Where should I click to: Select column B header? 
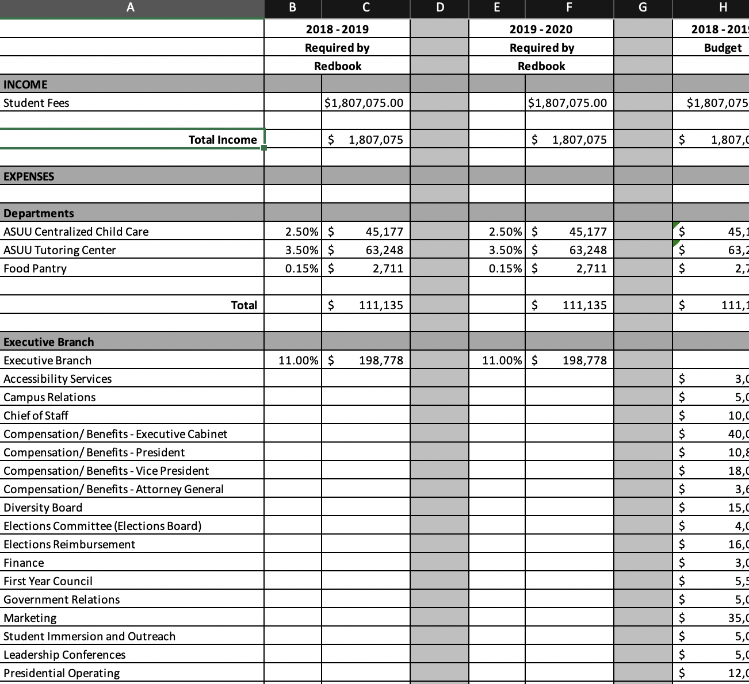(293, 7)
